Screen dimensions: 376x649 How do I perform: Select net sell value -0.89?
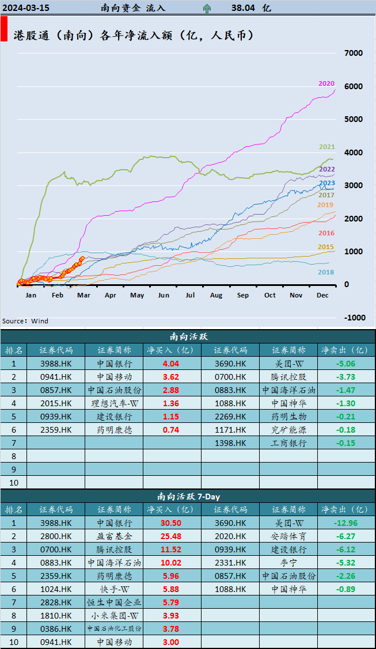345,589
